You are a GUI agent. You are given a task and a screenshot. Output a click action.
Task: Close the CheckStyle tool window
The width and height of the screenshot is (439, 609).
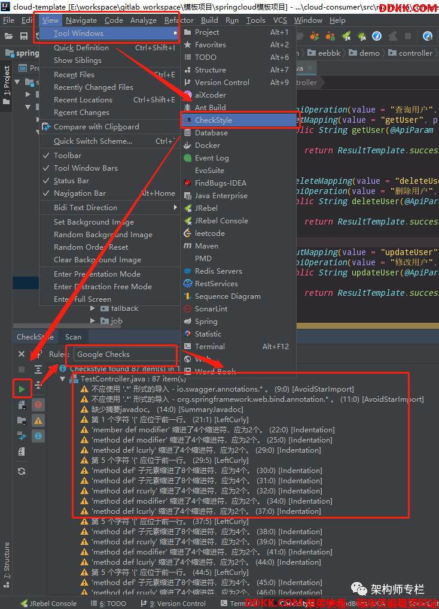[x=22, y=354]
